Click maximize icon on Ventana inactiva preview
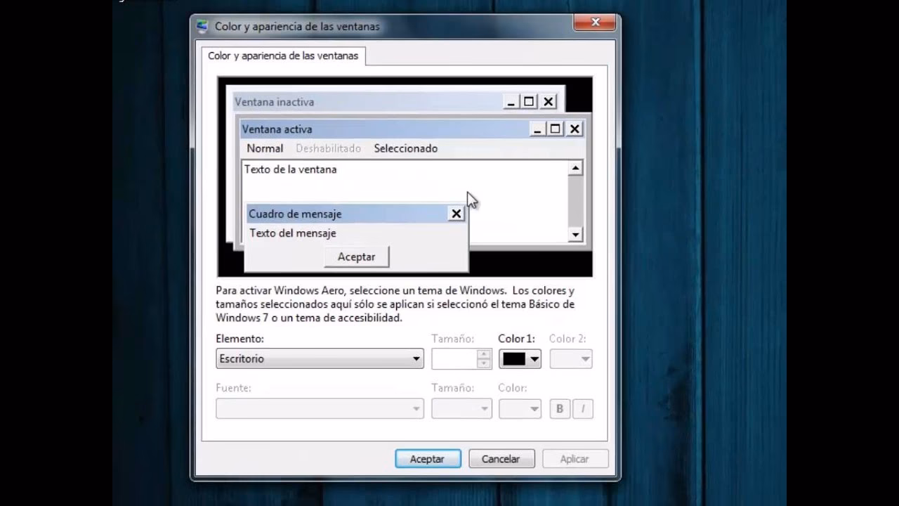This screenshot has width=899, height=506. pyautogui.click(x=529, y=102)
